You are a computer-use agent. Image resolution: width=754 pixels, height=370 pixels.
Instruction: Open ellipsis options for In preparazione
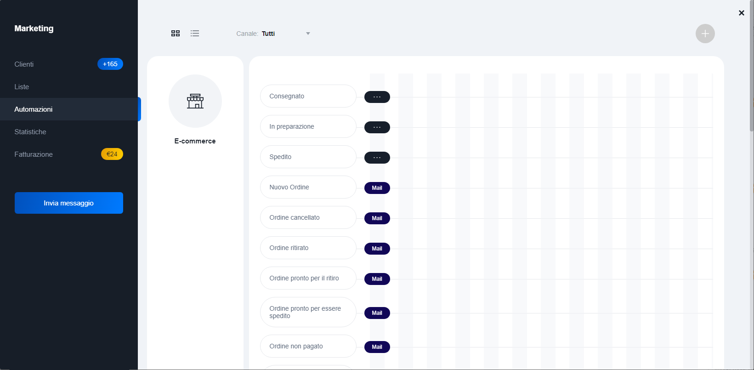coord(377,127)
